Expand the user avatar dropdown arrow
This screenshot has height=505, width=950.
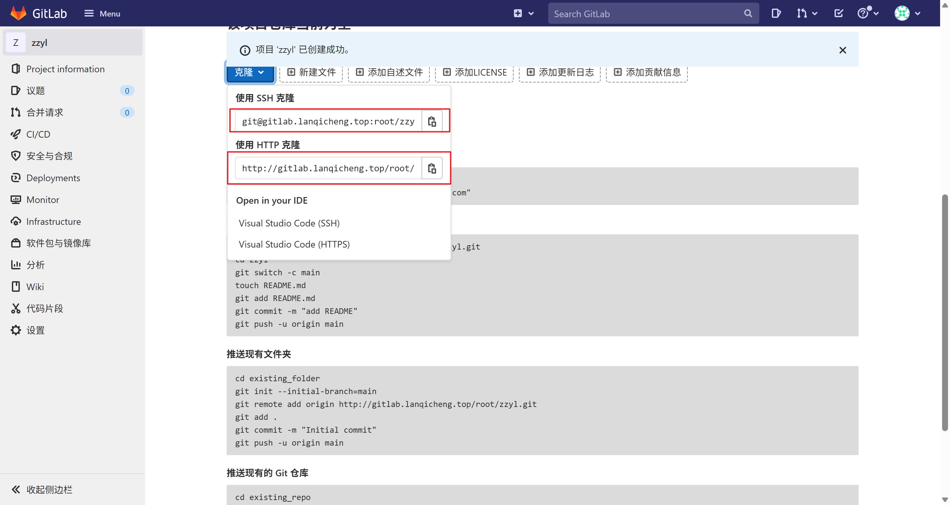918,14
